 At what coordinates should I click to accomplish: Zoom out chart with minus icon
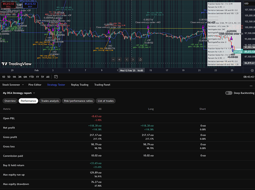[x=113, y=60]
